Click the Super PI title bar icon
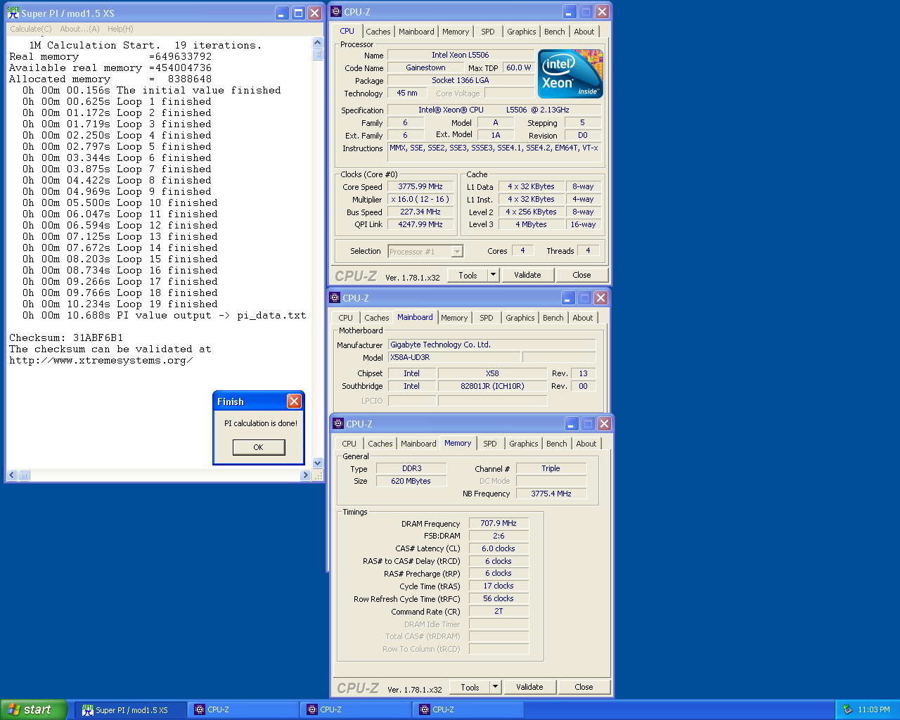The width and height of the screenshot is (900, 720). click(x=13, y=13)
